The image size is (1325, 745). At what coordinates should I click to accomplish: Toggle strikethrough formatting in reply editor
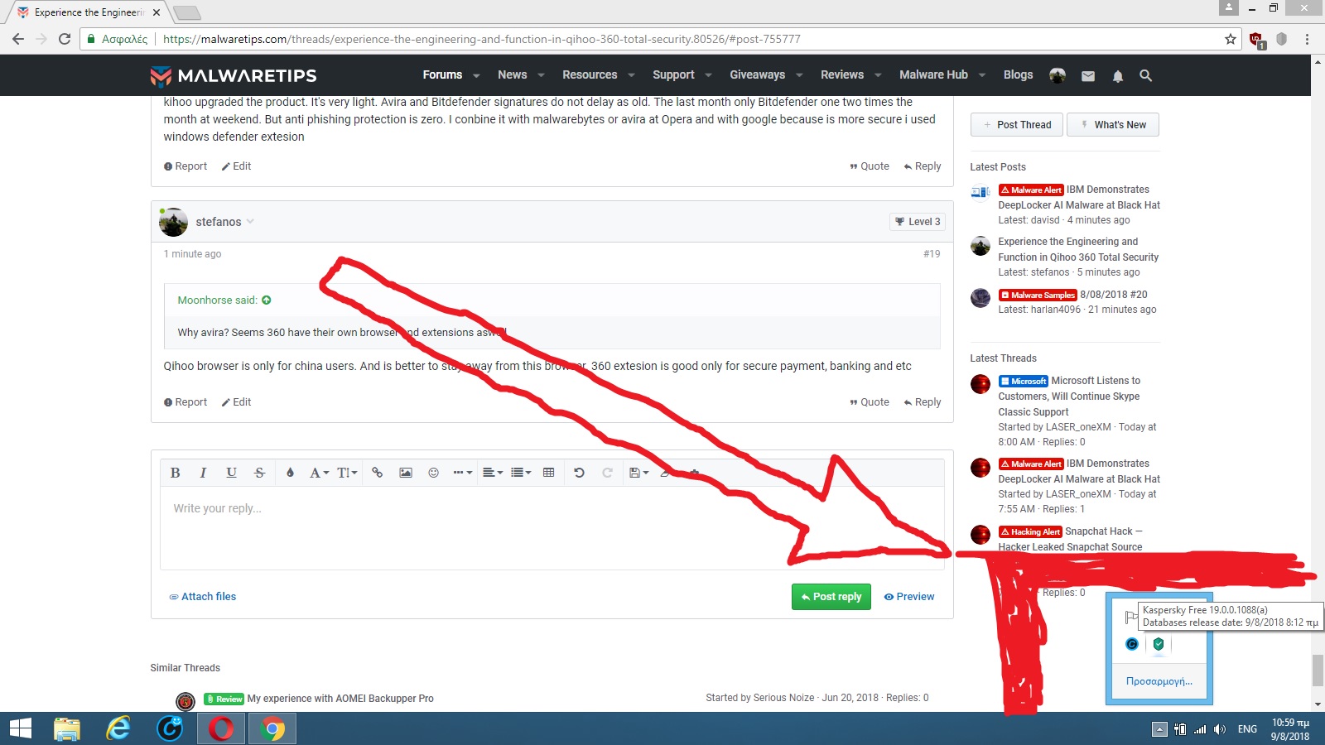pos(259,473)
